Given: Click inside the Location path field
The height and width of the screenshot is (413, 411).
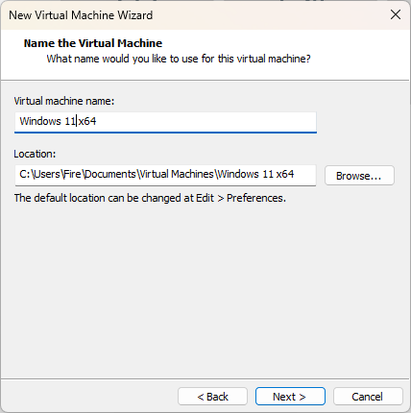Looking at the screenshot, I should 165,175.
